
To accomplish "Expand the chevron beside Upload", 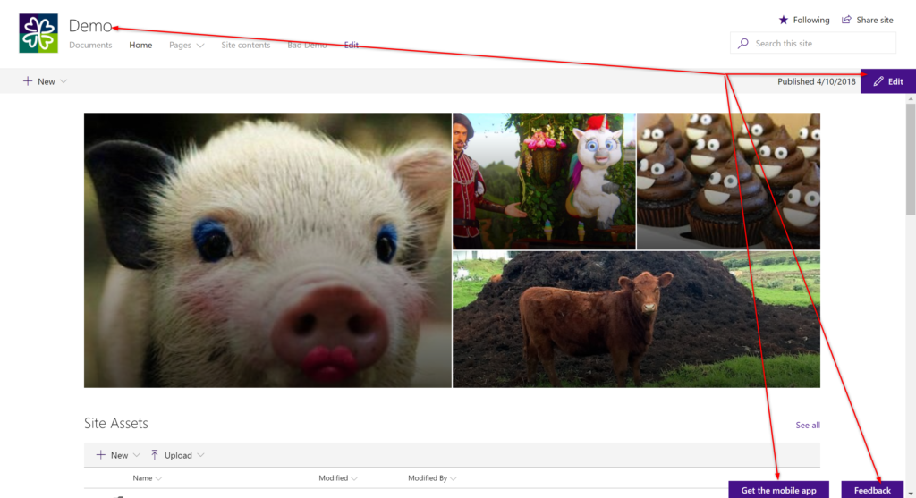I will click(200, 455).
